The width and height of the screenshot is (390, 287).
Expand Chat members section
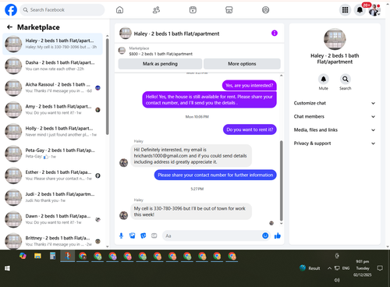coord(335,116)
